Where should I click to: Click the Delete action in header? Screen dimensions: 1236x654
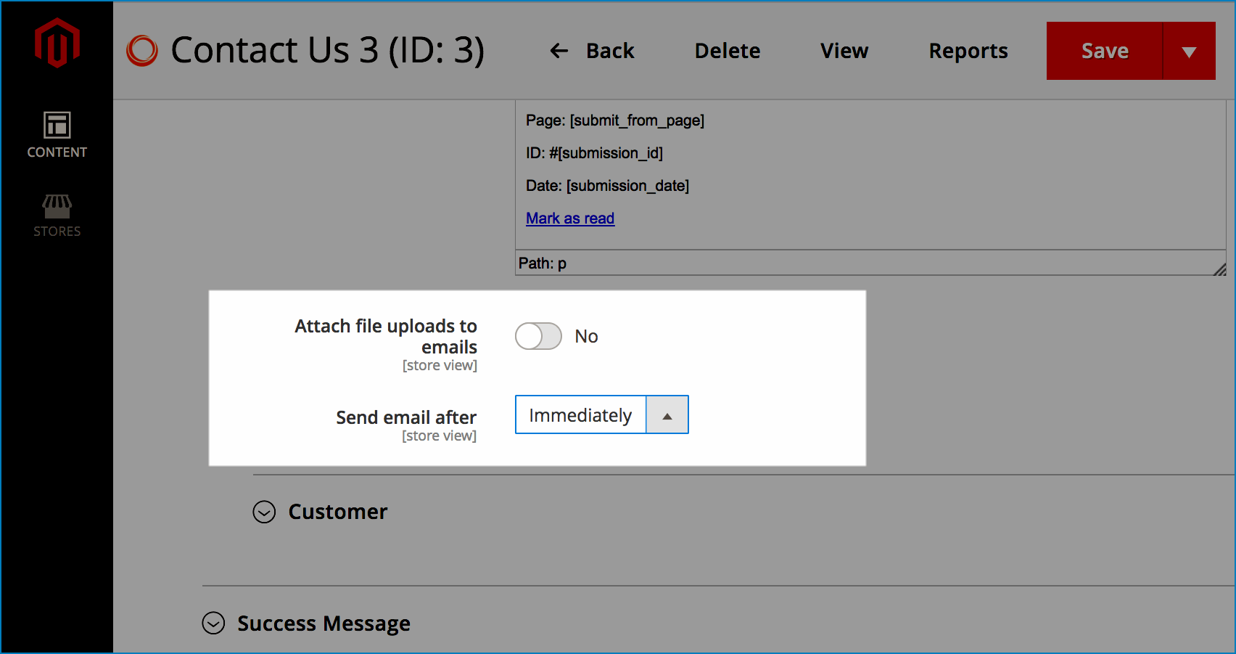(727, 51)
